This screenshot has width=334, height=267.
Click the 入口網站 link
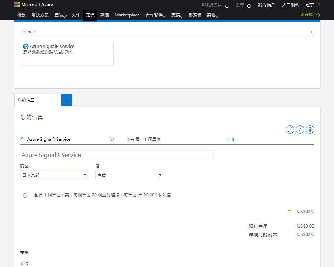click(291, 5)
